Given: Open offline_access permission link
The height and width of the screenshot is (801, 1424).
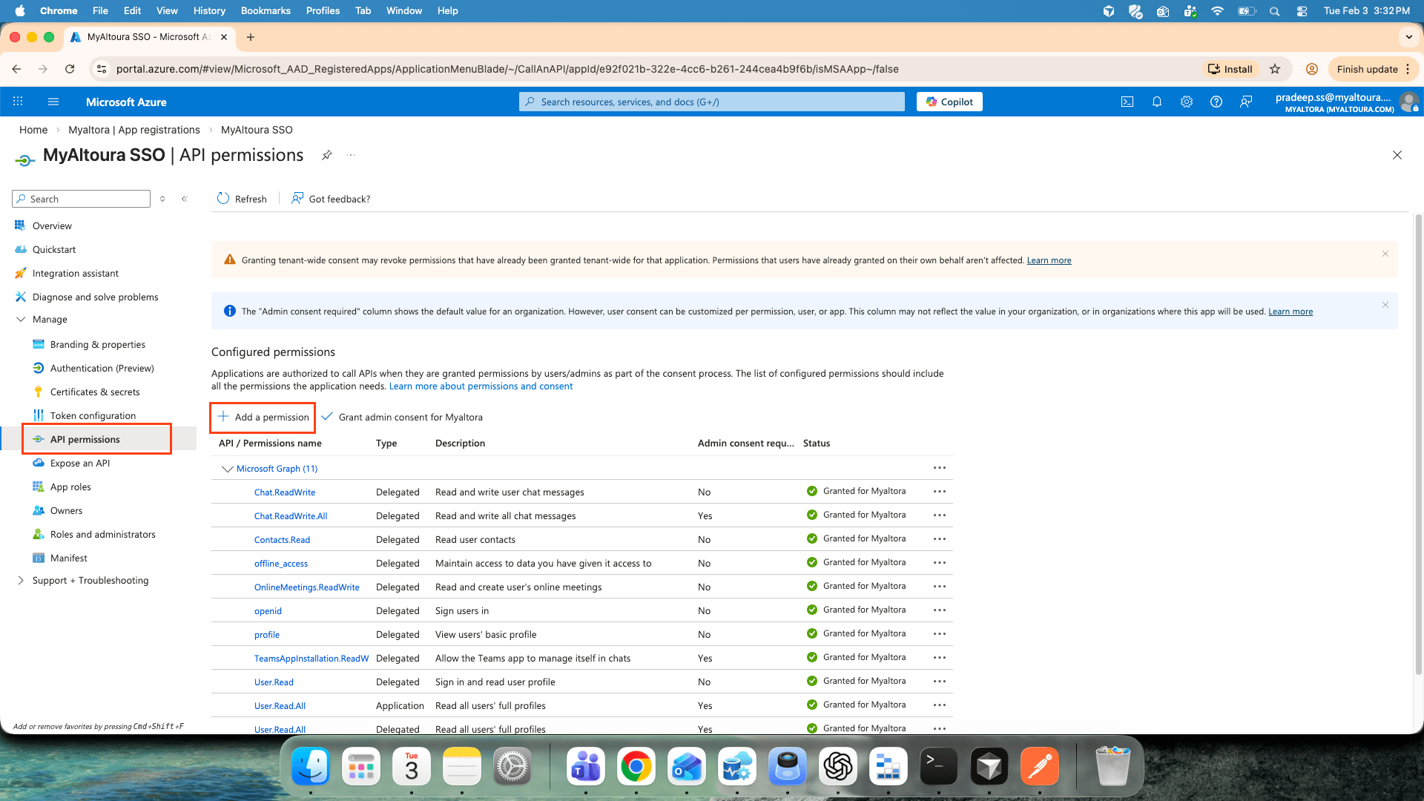Looking at the screenshot, I should pos(280,564).
